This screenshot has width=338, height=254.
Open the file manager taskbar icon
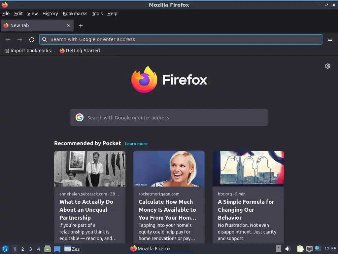tap(48, 249)
